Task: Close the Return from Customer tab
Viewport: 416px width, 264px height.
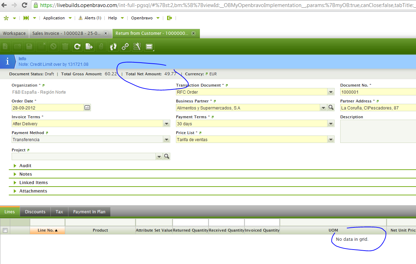Action: click(194, 33)
